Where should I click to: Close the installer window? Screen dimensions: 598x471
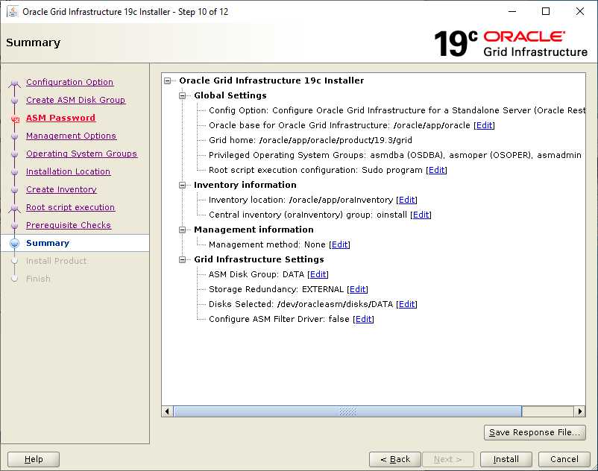coord(579,11)
